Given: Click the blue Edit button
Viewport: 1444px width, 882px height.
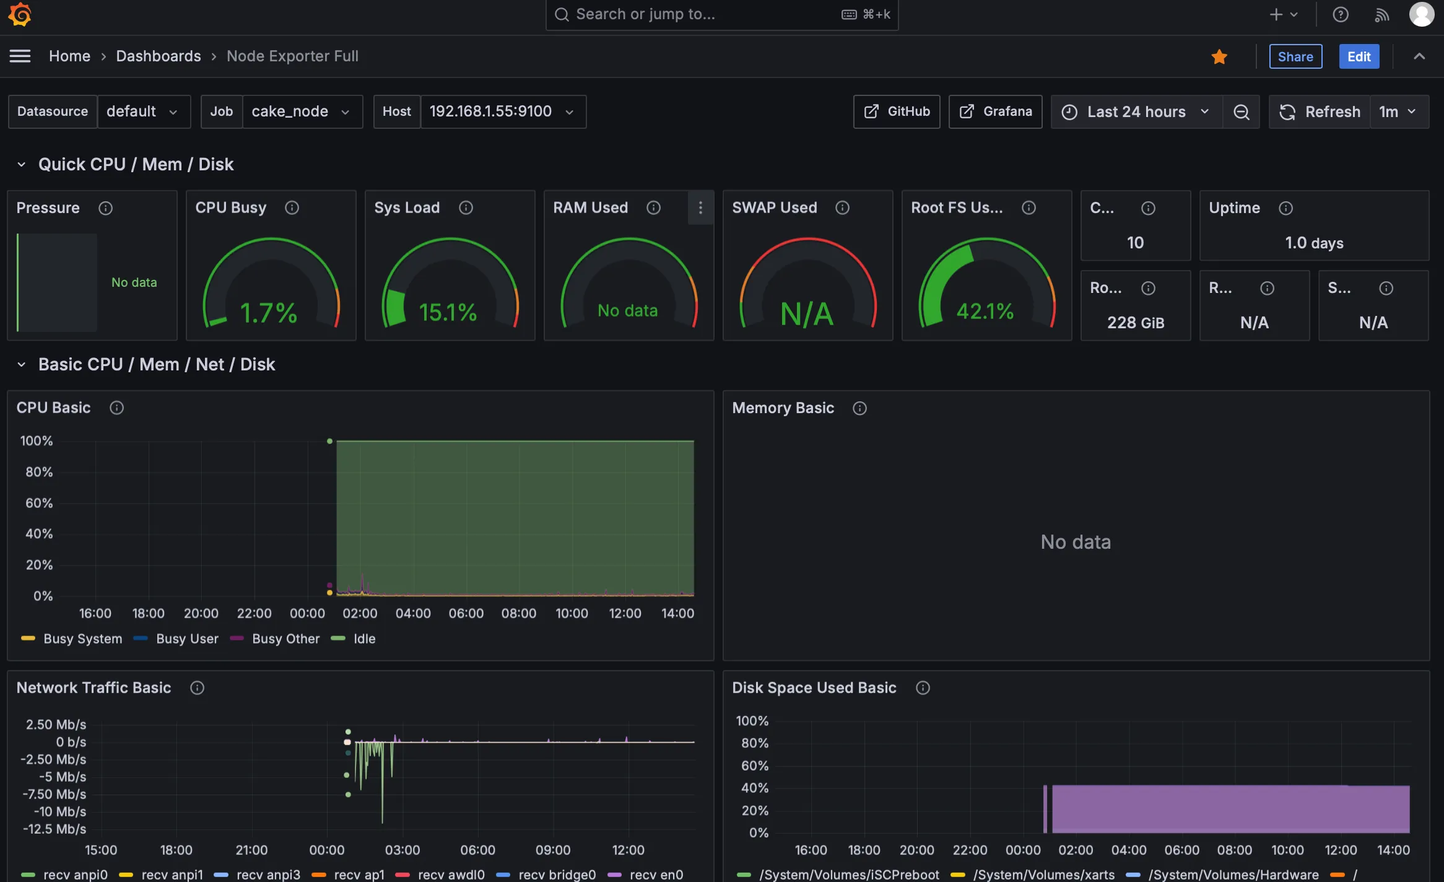Looking at the screenshot, I should coord(1359,56).
